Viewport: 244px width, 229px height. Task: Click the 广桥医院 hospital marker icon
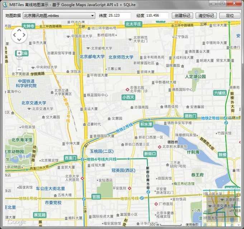(156, 204)
